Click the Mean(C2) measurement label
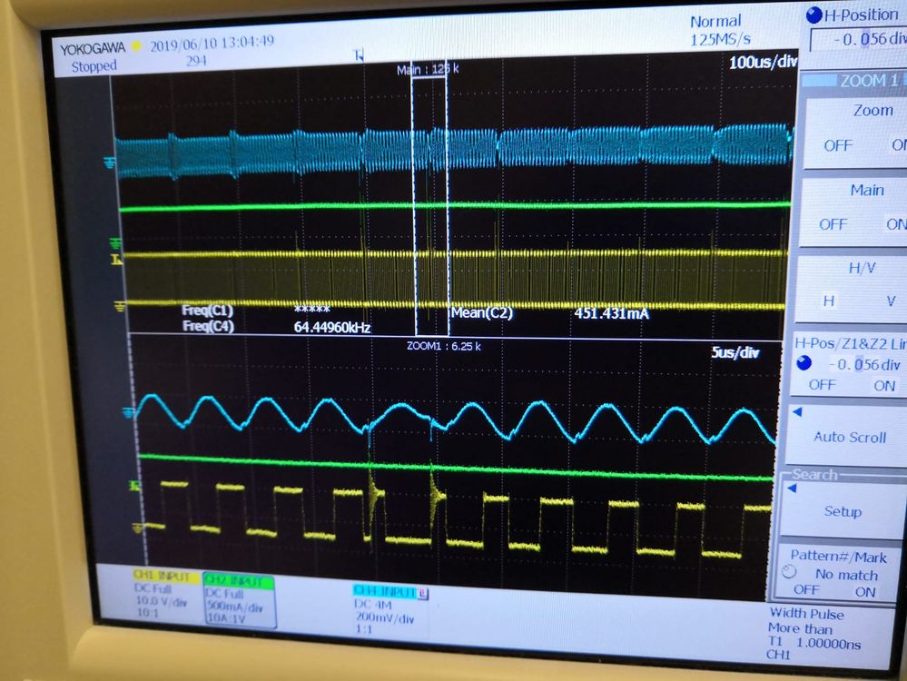This screenshot has width=907, height=681. 482,313
